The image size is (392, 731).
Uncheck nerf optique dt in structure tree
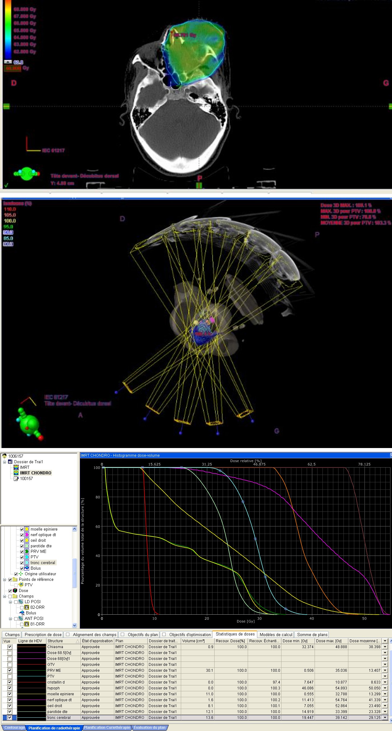pyautogui.click(x=22, y=535)
